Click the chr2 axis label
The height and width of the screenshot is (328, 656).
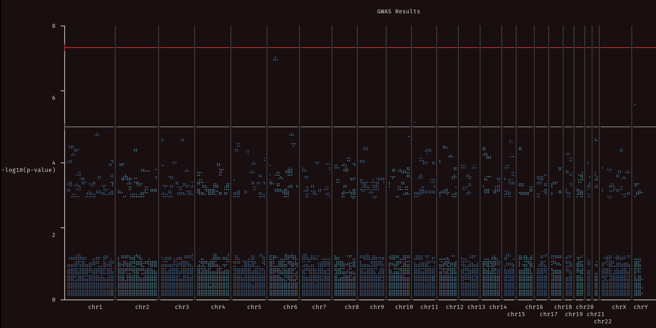coord(142,307)
